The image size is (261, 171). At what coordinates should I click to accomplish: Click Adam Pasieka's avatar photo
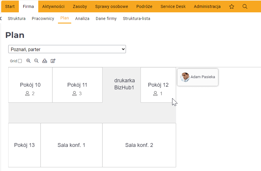point(185,77)
